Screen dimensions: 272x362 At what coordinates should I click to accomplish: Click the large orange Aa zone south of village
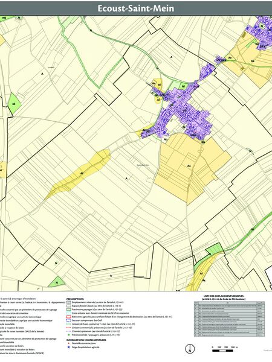(x=190, y=167)
